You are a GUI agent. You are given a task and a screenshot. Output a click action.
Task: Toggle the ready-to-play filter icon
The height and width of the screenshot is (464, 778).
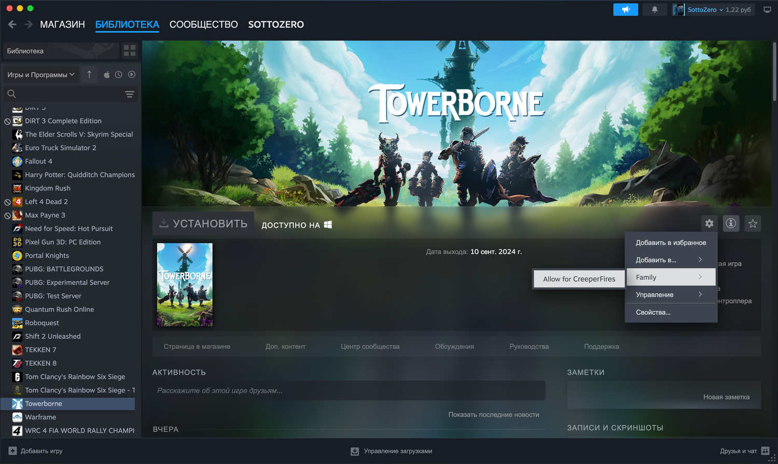pos(132,75)
